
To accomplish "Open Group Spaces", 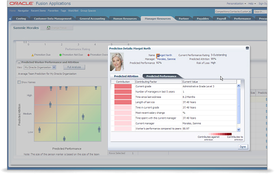I will [x=88, y=11].
